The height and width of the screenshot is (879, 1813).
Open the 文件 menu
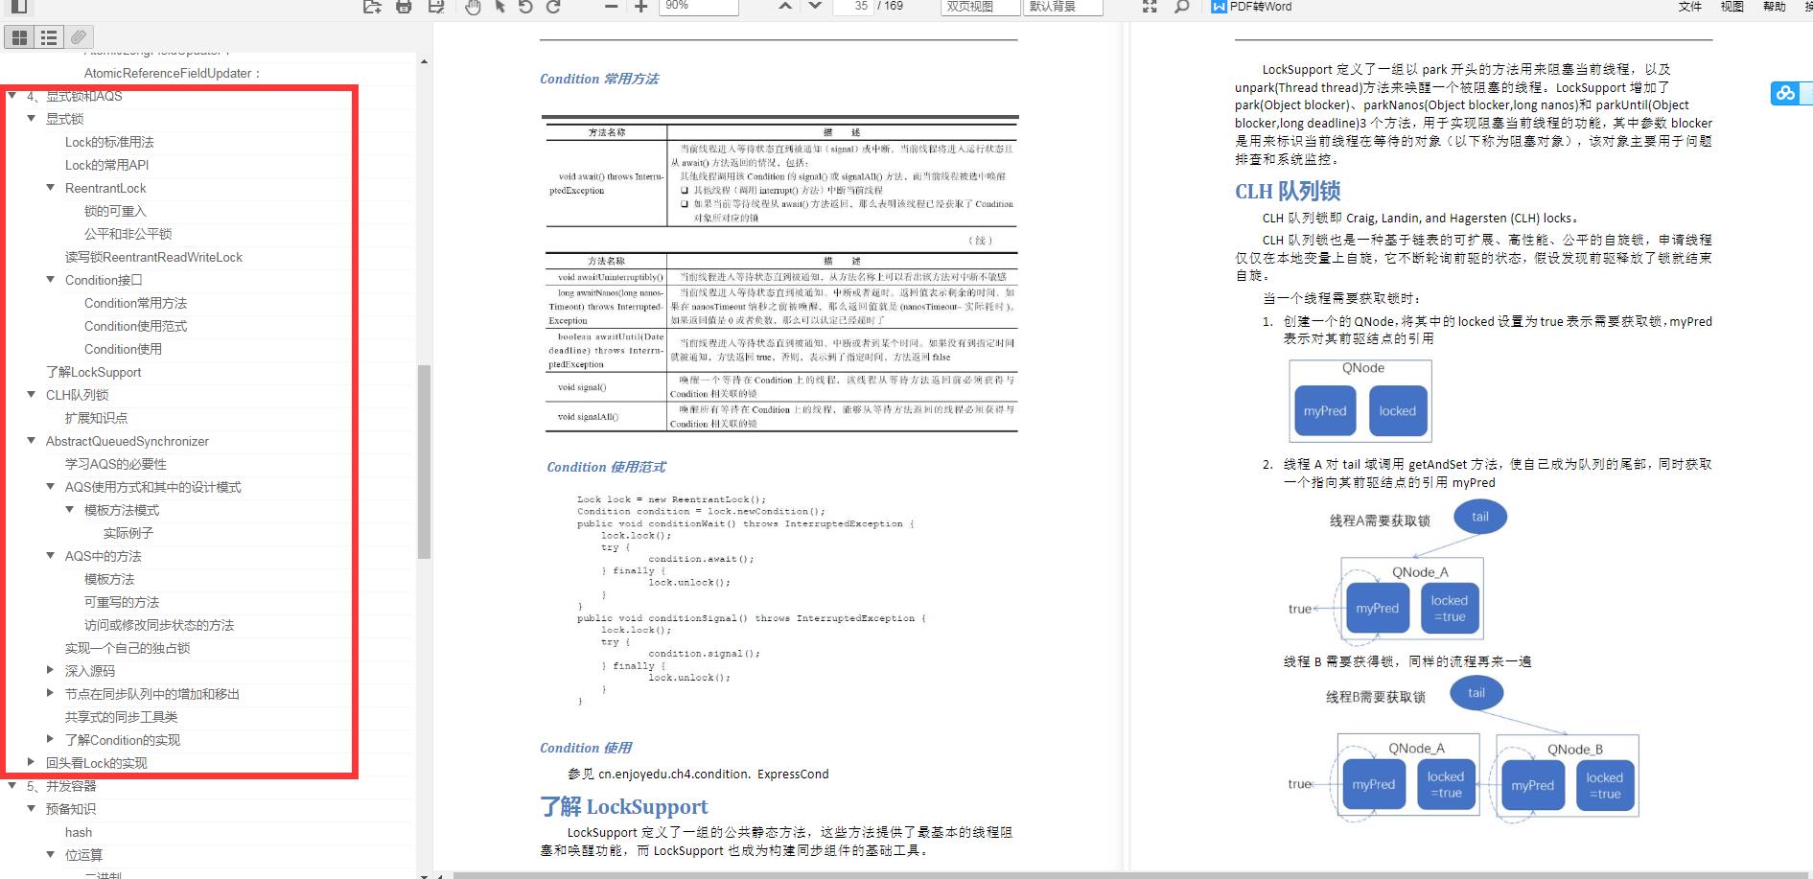click(1690, 7)
